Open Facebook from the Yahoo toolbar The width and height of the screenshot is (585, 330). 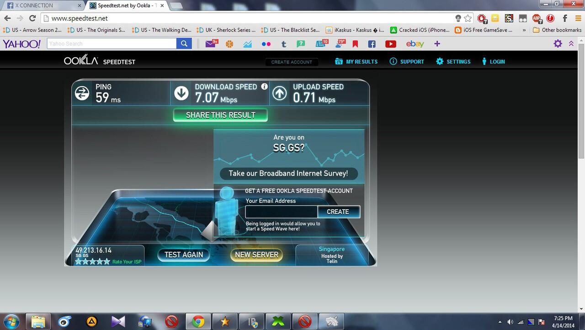(372, 44)
